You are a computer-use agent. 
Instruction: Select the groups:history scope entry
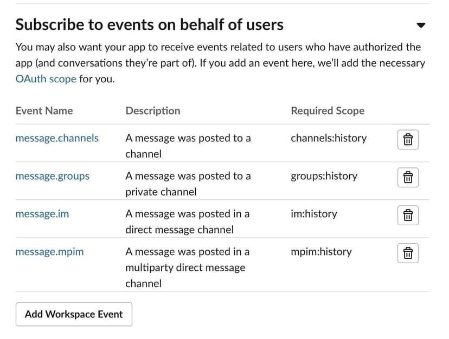point(324,176)
